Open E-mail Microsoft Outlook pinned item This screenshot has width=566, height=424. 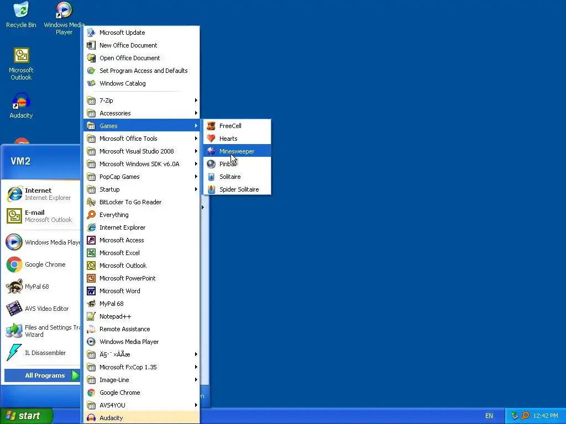[41, 216]
